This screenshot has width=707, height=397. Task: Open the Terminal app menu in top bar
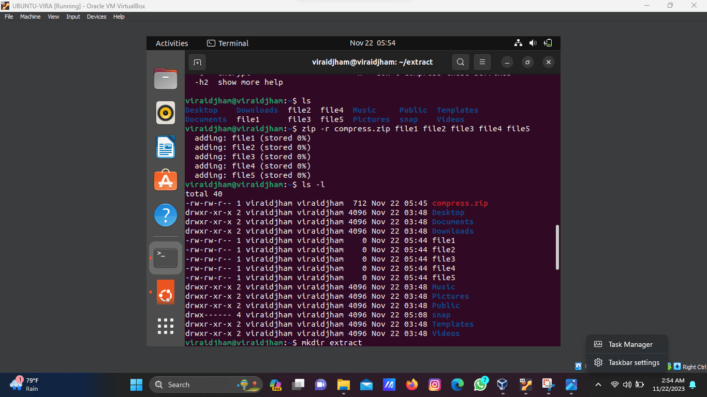point(228,43)
